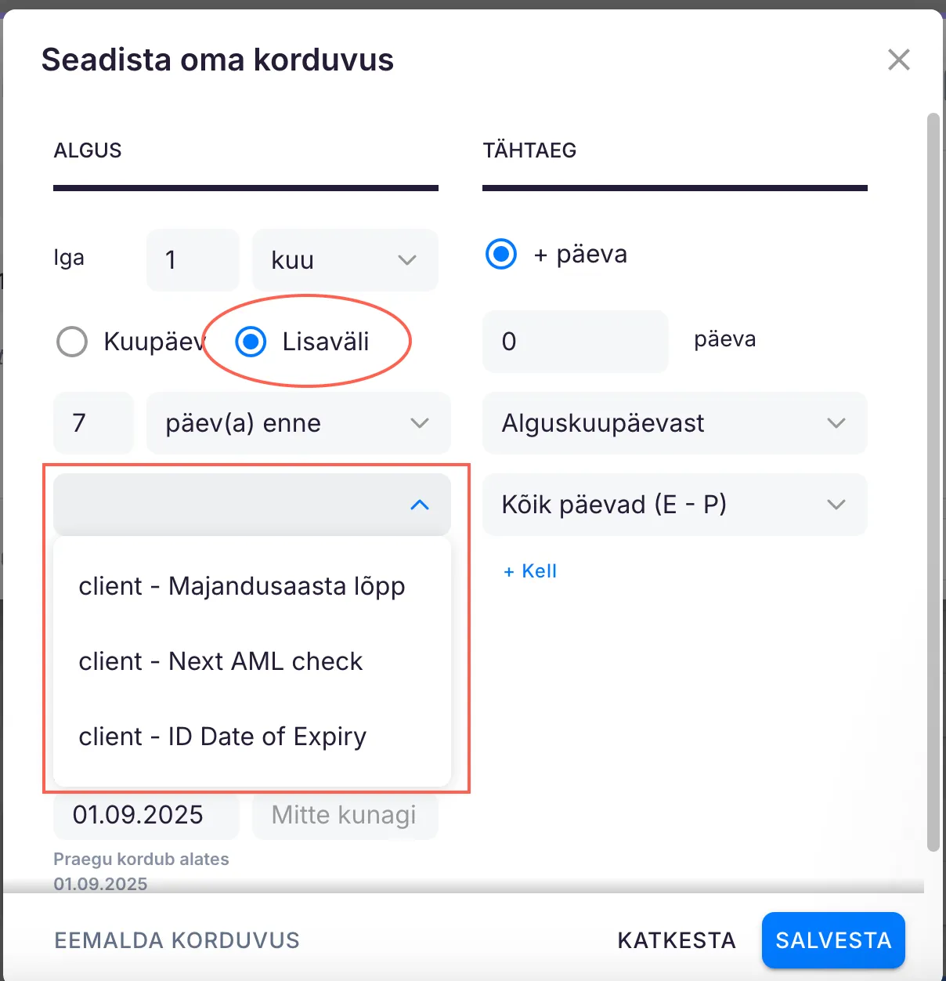
Task: Open the Alguskuupäevast dropdown
Action: tap(674, 423)
